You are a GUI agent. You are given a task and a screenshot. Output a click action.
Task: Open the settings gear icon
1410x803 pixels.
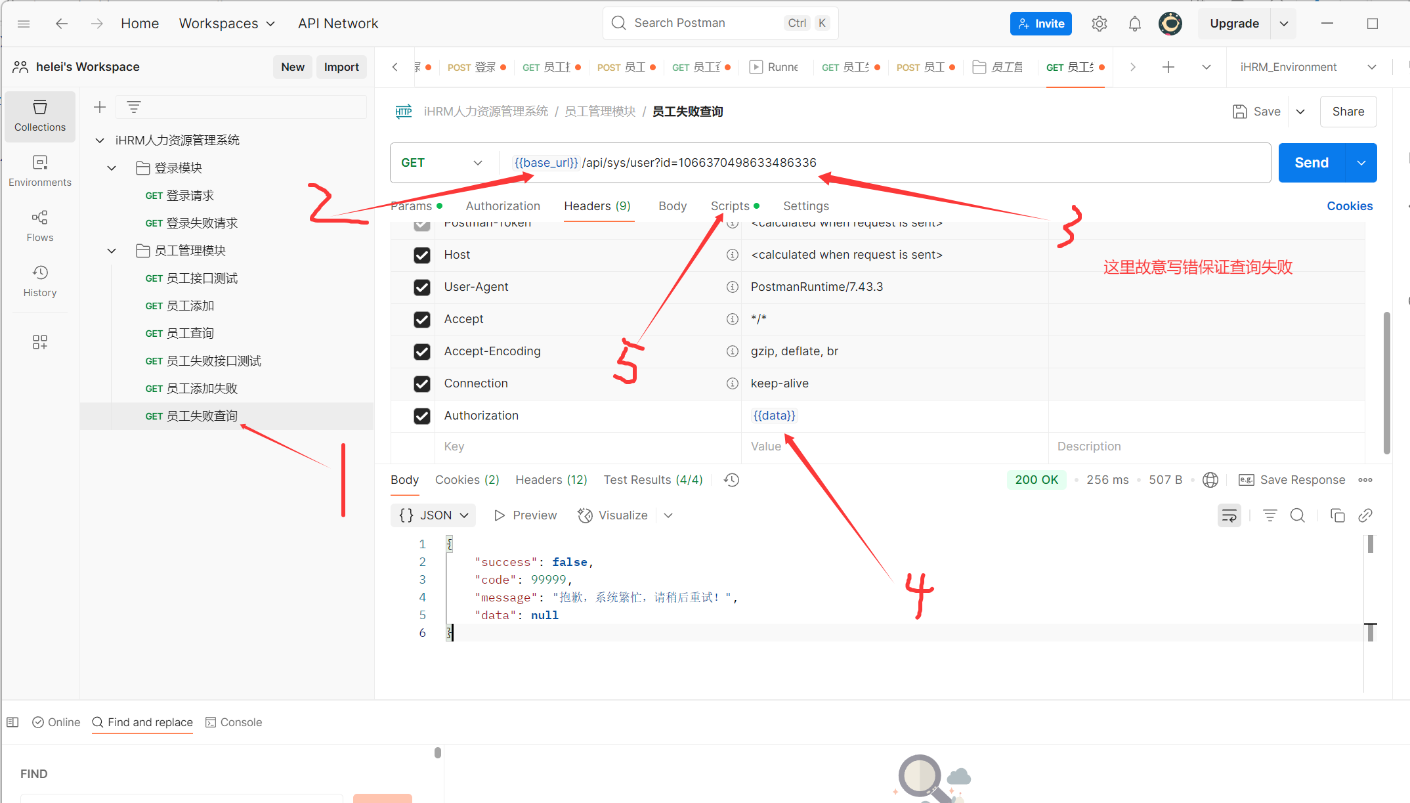point(1100,24)
